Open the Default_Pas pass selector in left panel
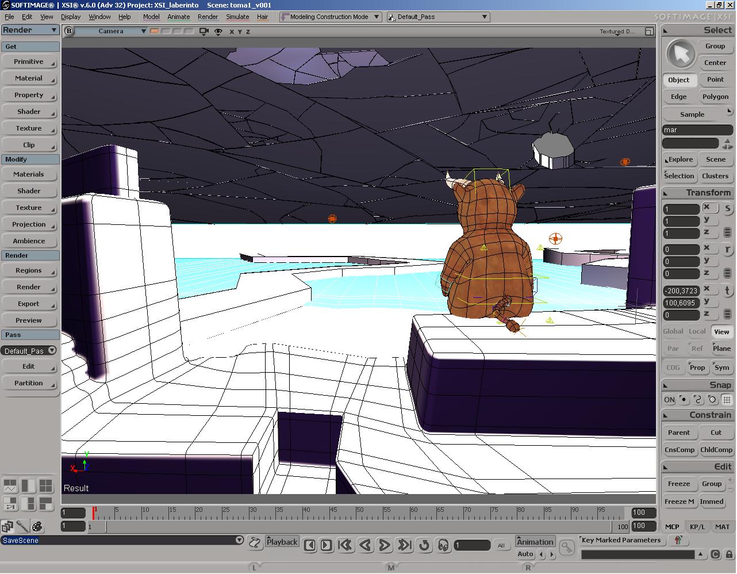This screenshot has width=737, height=574. click(x=29, y=350)
